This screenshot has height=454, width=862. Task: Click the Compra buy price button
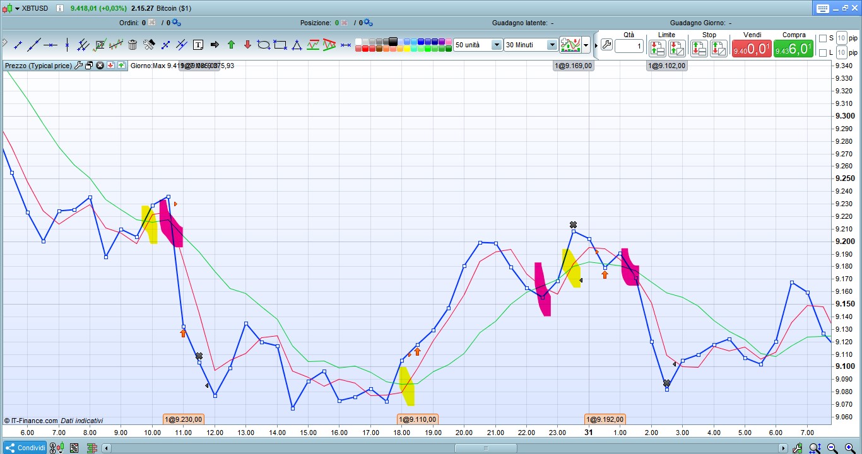click(x=793, y=48)
